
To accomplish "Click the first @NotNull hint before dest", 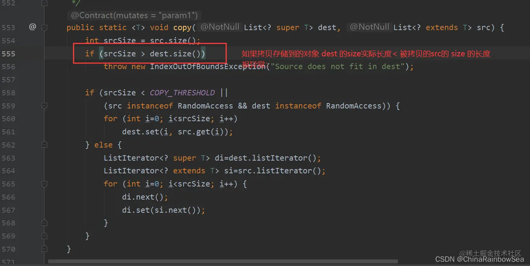I will click(x=220, y=27).
